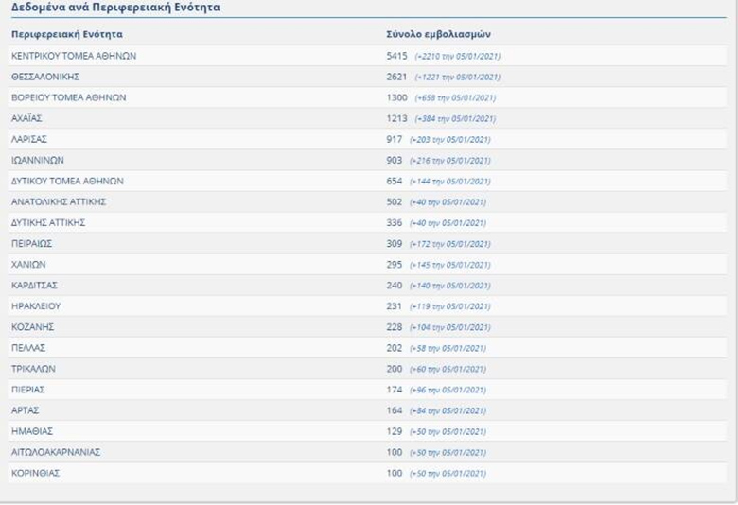Select the ΛΑΡΙΣΑΣ row label
Image resolution: width=738 pixels, height=505 pixels.
pos(28,139)
